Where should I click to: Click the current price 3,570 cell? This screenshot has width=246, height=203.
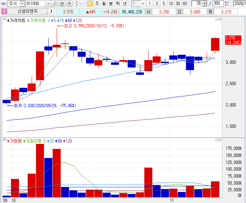tap(68, 12)
